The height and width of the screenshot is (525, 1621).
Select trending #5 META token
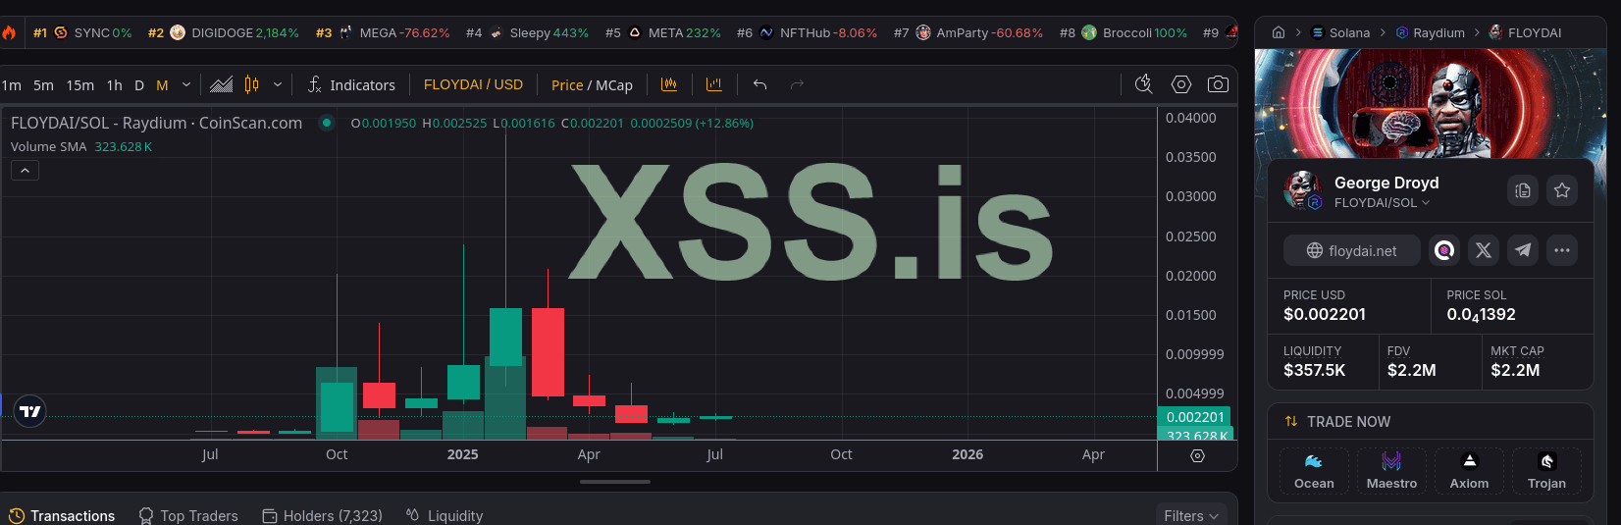point(663,32)
